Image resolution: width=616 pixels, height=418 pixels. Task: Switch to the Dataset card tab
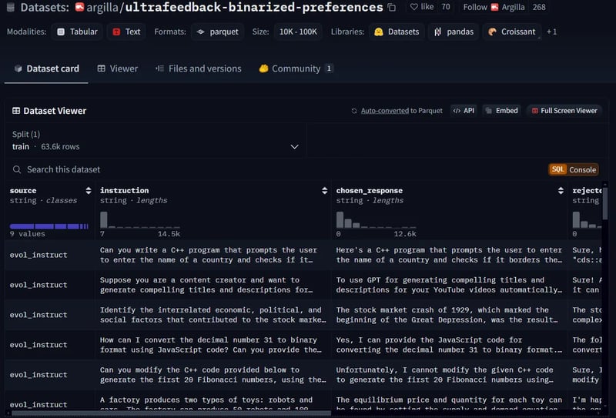(46, 69)
